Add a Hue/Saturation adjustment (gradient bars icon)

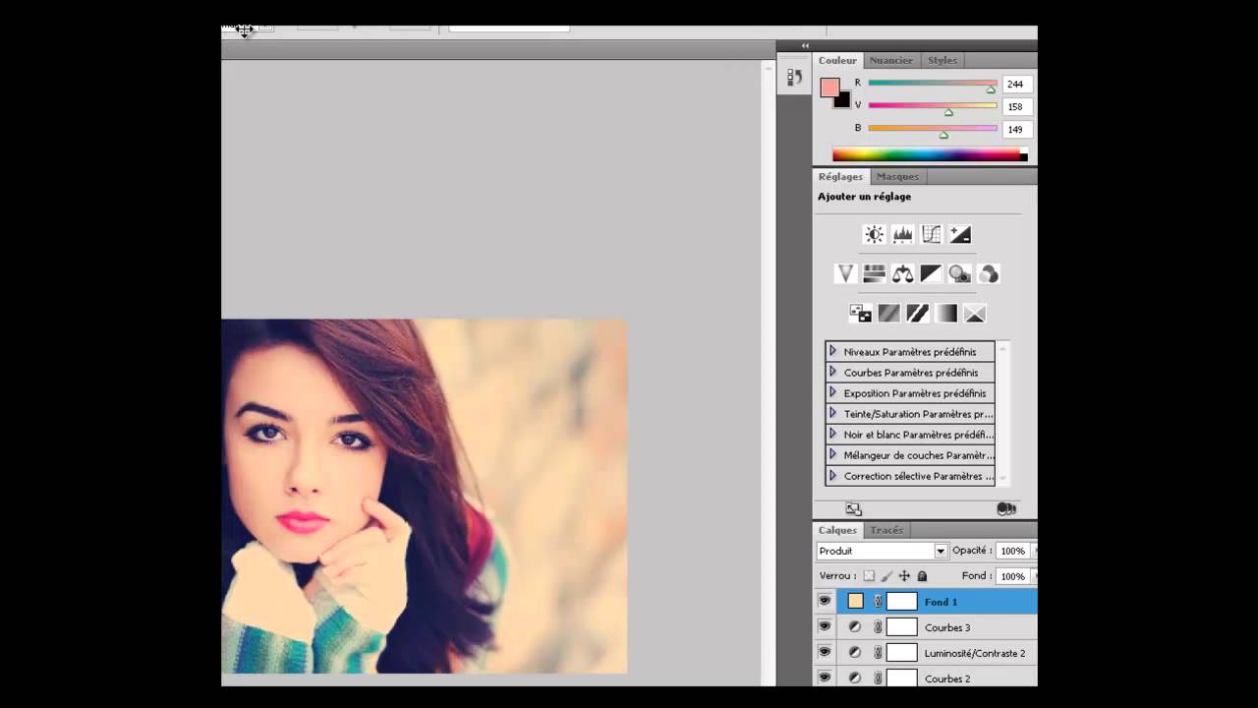tap(874, 273)
